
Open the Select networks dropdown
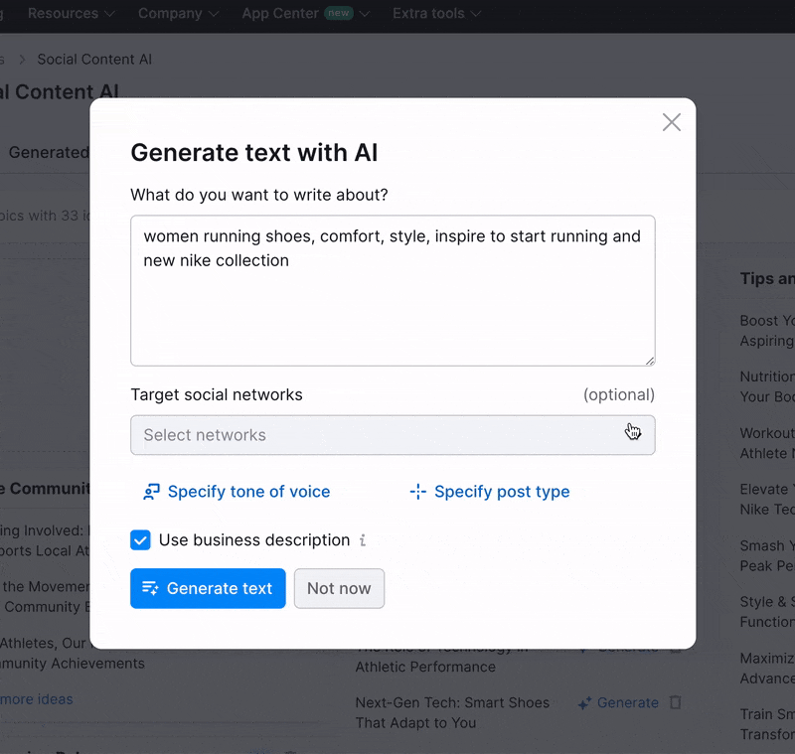(393, 435)
